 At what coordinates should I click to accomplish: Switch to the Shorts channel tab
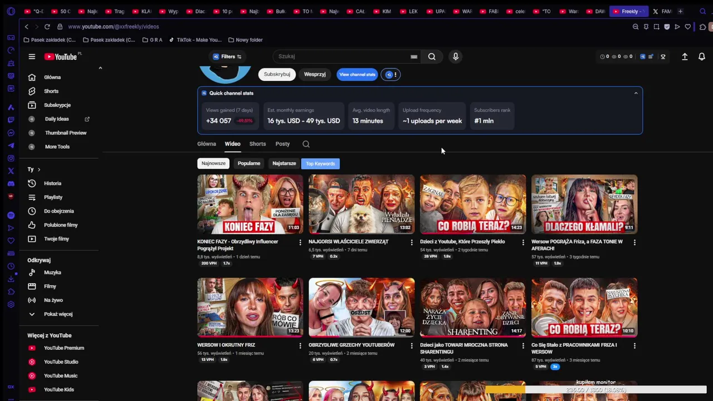pyautogui.click(x=257, y=144)
